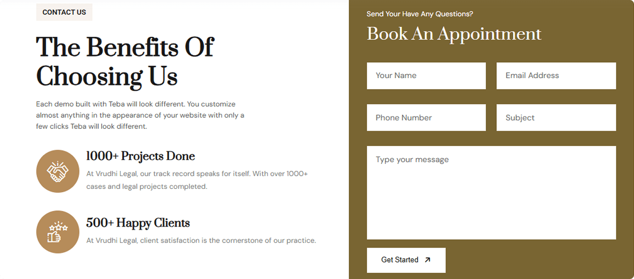
Task: Click the CONTACT US badge
Action: 64,12
